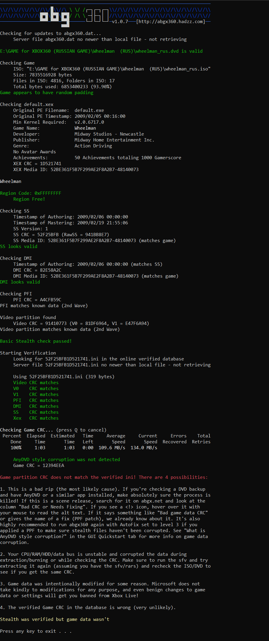Click Publisher 'Midway Home Entertainment Inc.'

point(114,140)
